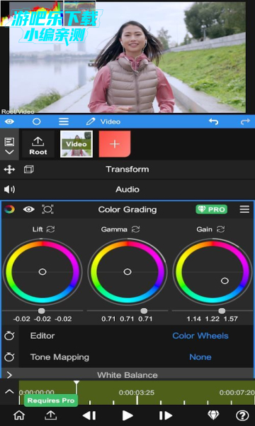255x426 pixels.
Task: Open the Transform properties row
Action: tap(127, 169)
